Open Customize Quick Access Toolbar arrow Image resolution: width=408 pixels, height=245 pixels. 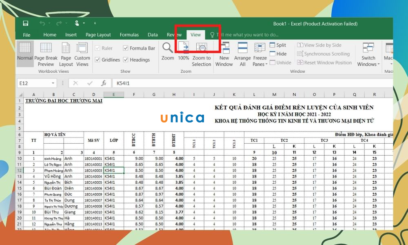[x=95, y=23]
